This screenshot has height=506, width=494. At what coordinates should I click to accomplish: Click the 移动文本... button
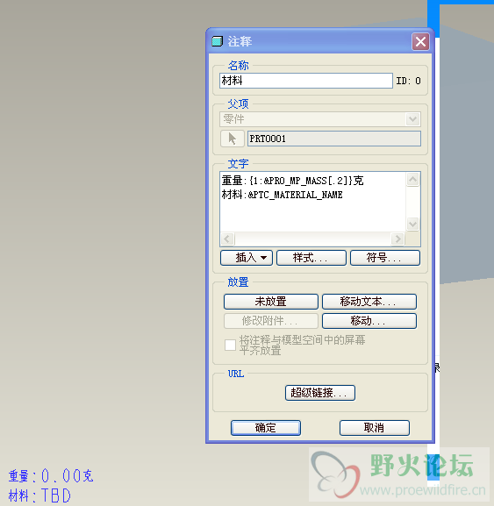click(x=369, y=302)
